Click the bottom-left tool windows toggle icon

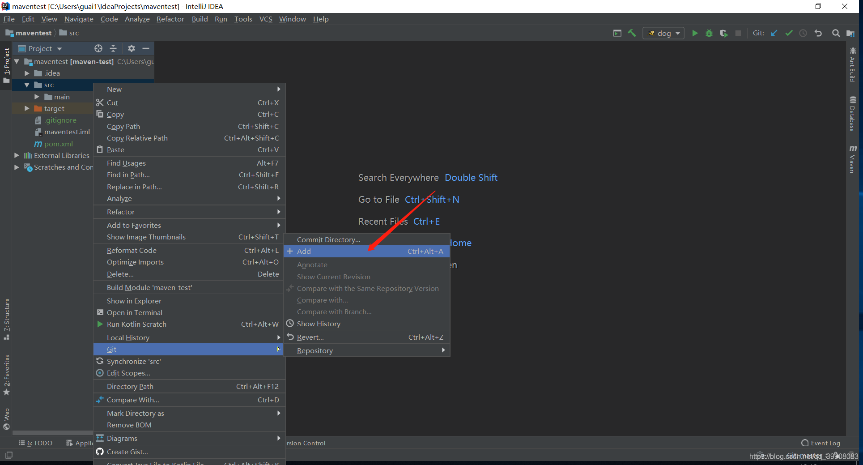(x=9, y=455)
